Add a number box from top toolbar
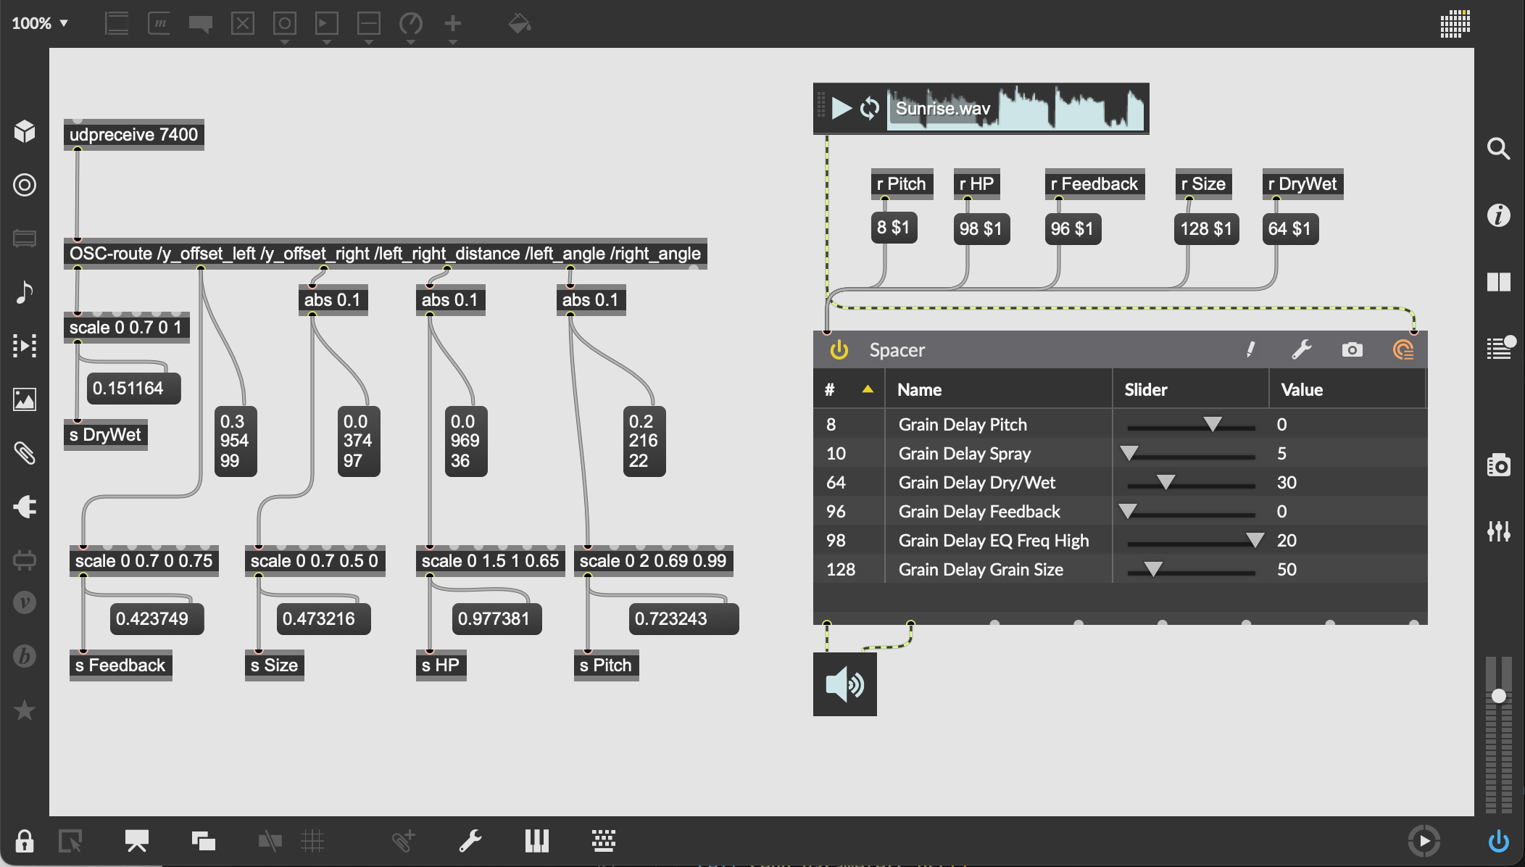The image size is (1525, 867). click(x=327, y=23)
